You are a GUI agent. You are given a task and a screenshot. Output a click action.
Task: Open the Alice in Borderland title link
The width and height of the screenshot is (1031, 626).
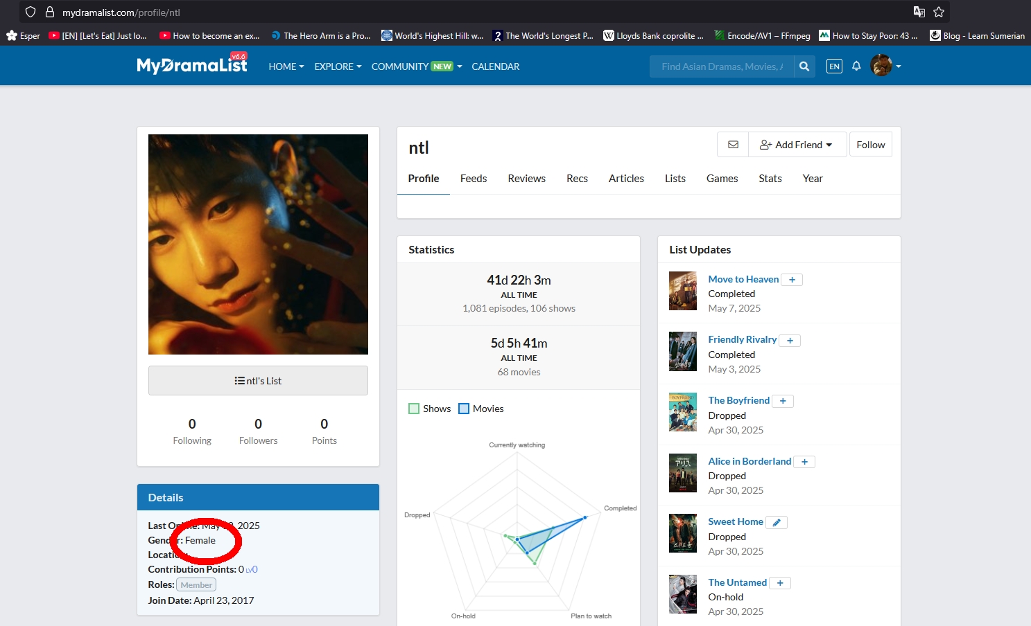click(x=750, y=461)
